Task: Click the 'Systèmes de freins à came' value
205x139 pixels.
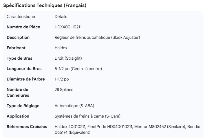Action: coord(87,116)
